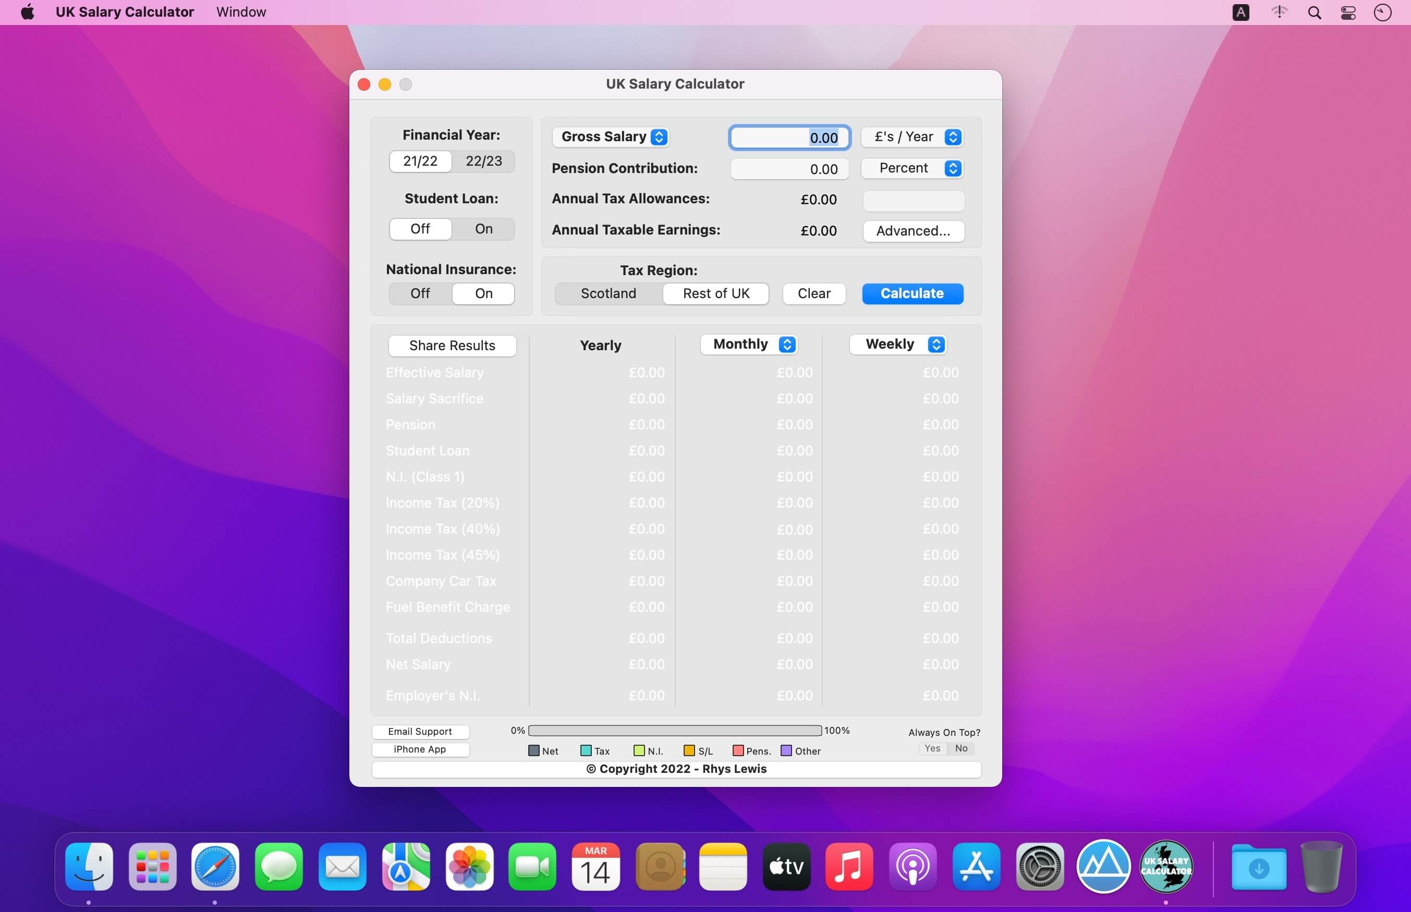The width and height of the screenshot is (1411, 912).
Task: Open App Store from the Dock
Action: 976,867
